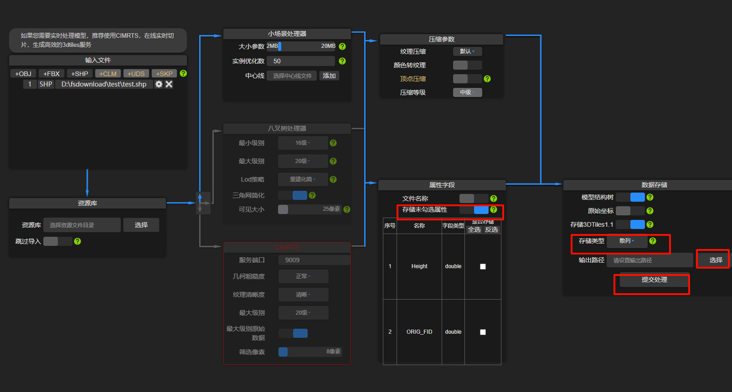The height and width of the screenshot is (392, 732).
Task: Click help icon beside 模型结构树
Action: click(x=650, y=197)
